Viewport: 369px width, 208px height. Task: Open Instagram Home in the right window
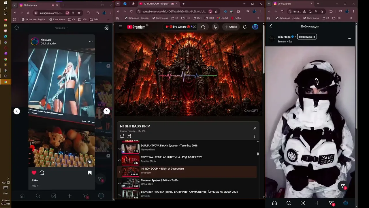tap(274, 203)
